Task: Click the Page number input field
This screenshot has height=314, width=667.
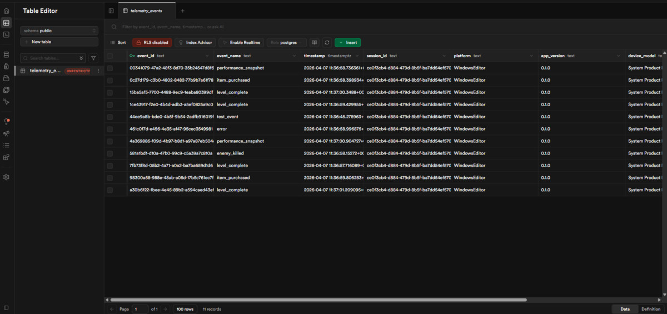Action: 140,309
